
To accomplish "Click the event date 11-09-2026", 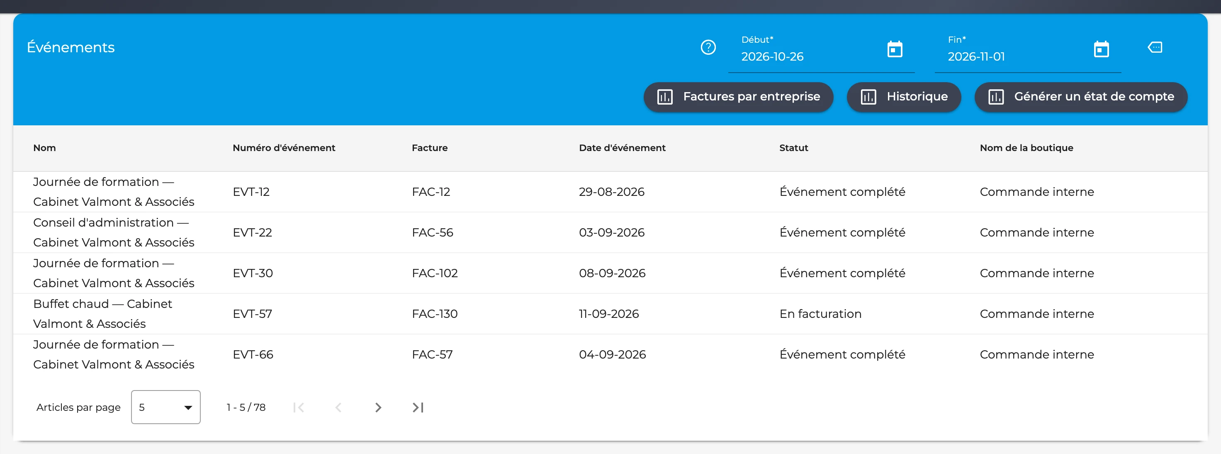I will (x=608, y=314).
